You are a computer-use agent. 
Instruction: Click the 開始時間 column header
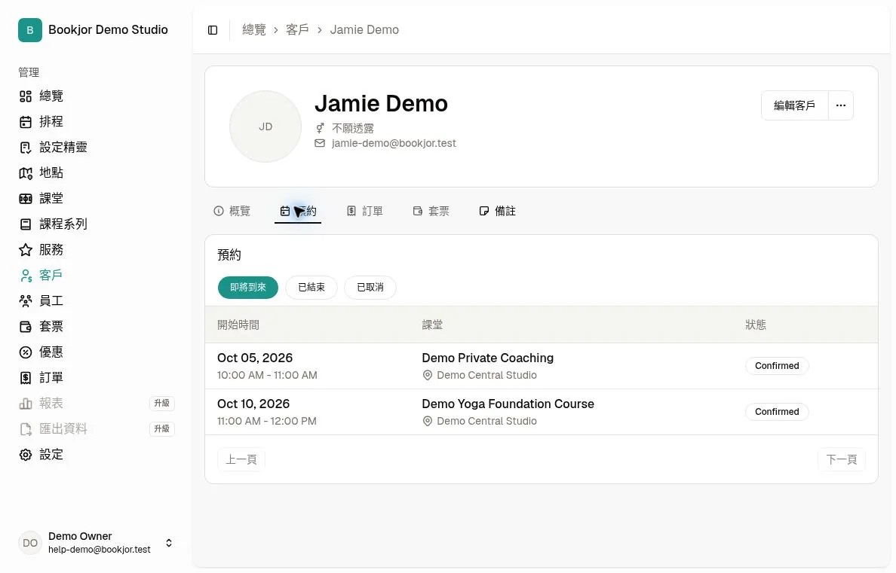point(238,325)
